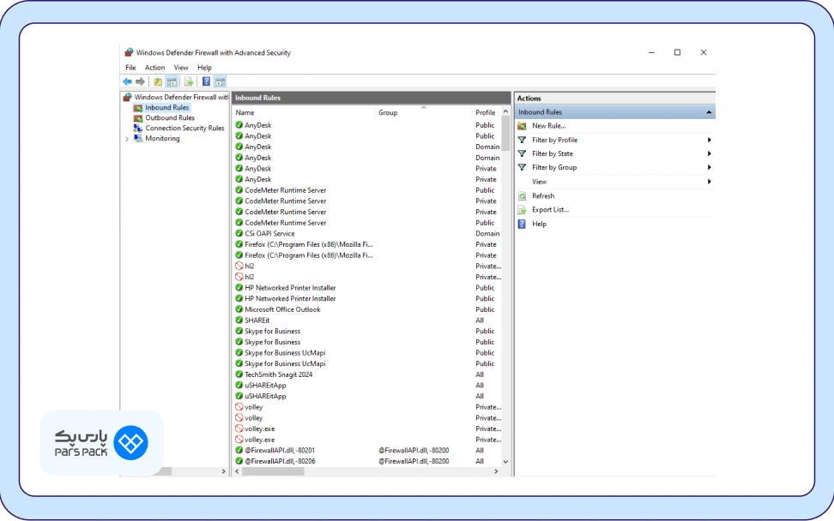834x521 pixels.
Task: Expand the Monitoring tree node
Action: pyautogui.click(x=127, y=139)
